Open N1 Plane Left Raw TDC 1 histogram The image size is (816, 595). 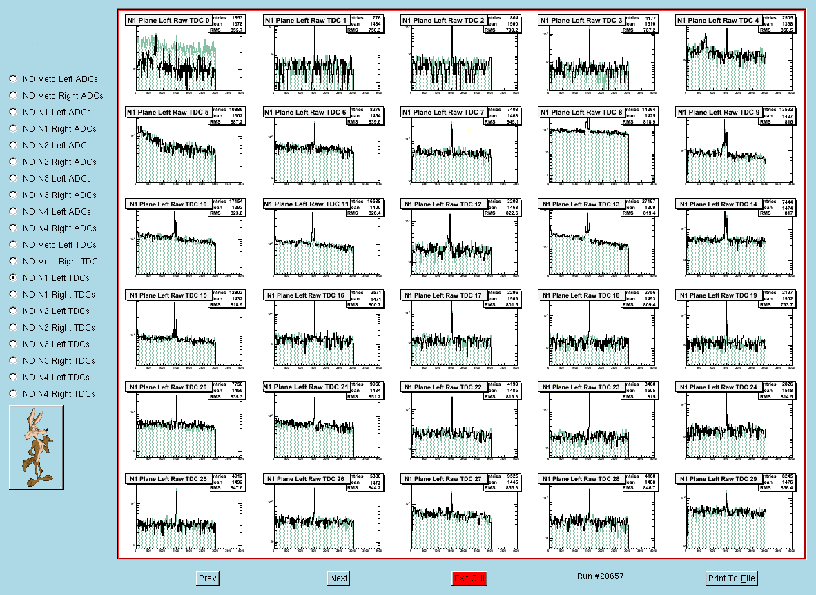[x=322, y=55]
